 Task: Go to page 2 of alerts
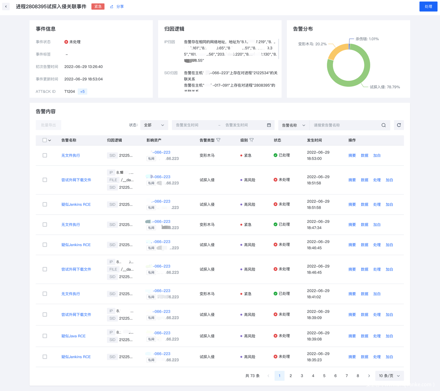point(291,376)
